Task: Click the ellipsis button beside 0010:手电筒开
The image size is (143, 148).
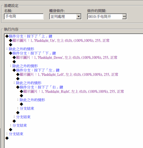Action: pyautogui.click(x=124, y=16)
